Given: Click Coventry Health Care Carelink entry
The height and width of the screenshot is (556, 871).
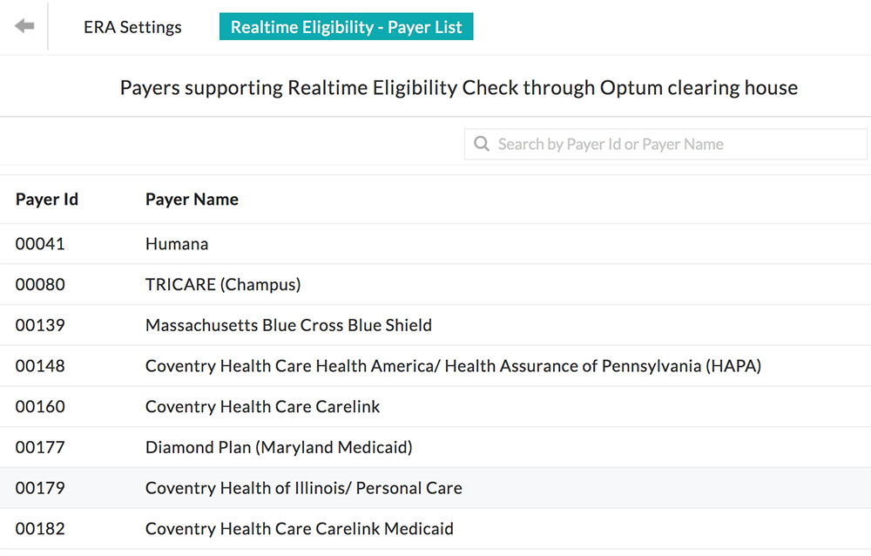Looking at the screenshot, I should click(x=262, y=407).
